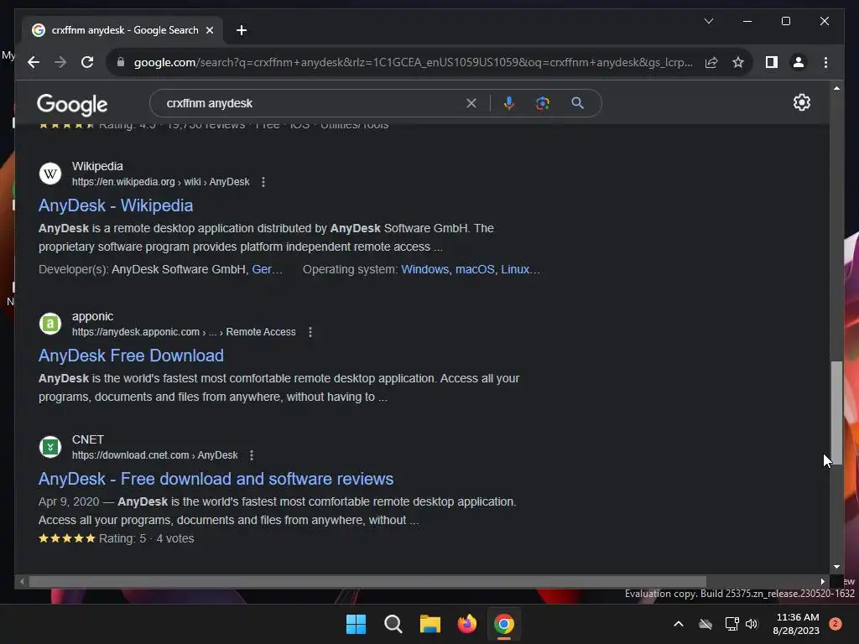Bookmark this page with the star
This screenshot has height=644, width=859.
[738, 62]
